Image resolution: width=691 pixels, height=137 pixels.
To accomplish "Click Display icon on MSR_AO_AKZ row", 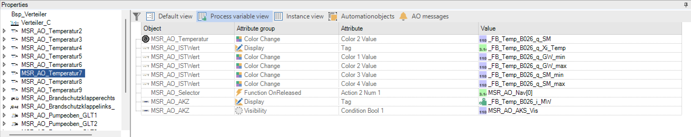I will [239, 102].
